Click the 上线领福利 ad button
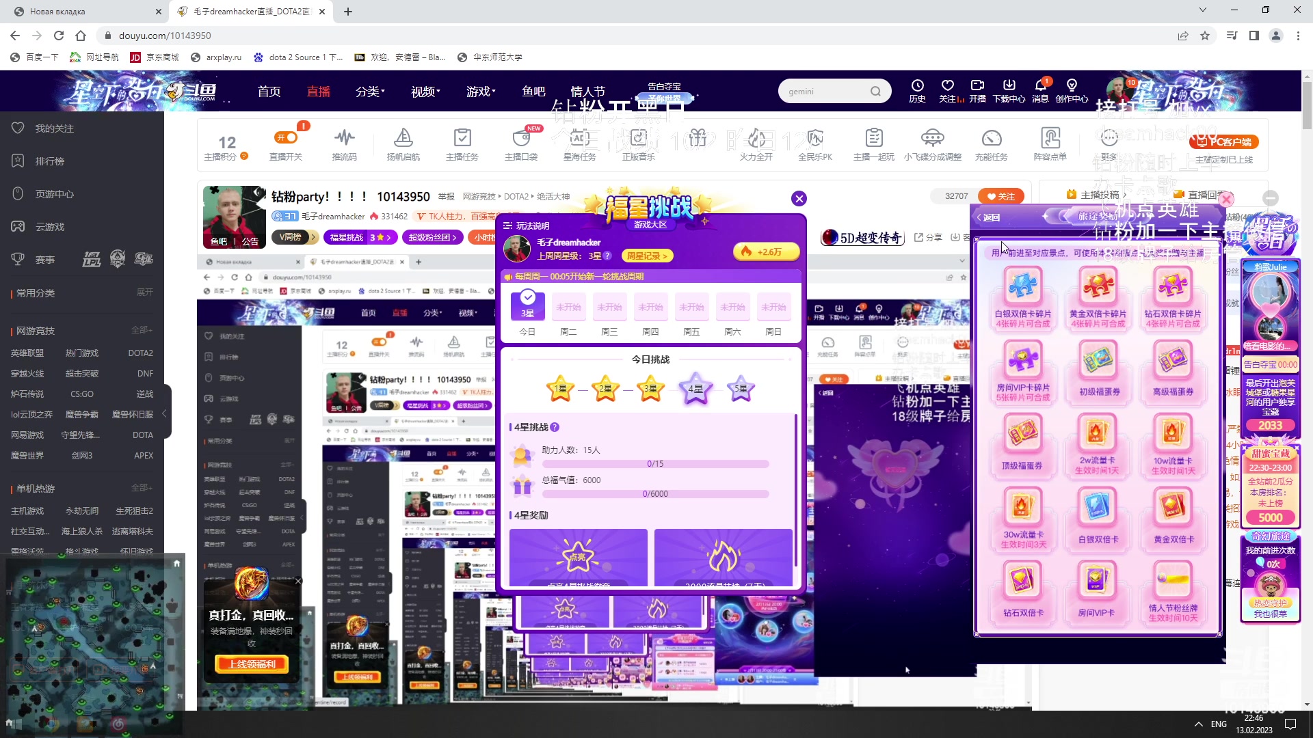Screen dimensions: 1313x738 (x=252, y=664)
